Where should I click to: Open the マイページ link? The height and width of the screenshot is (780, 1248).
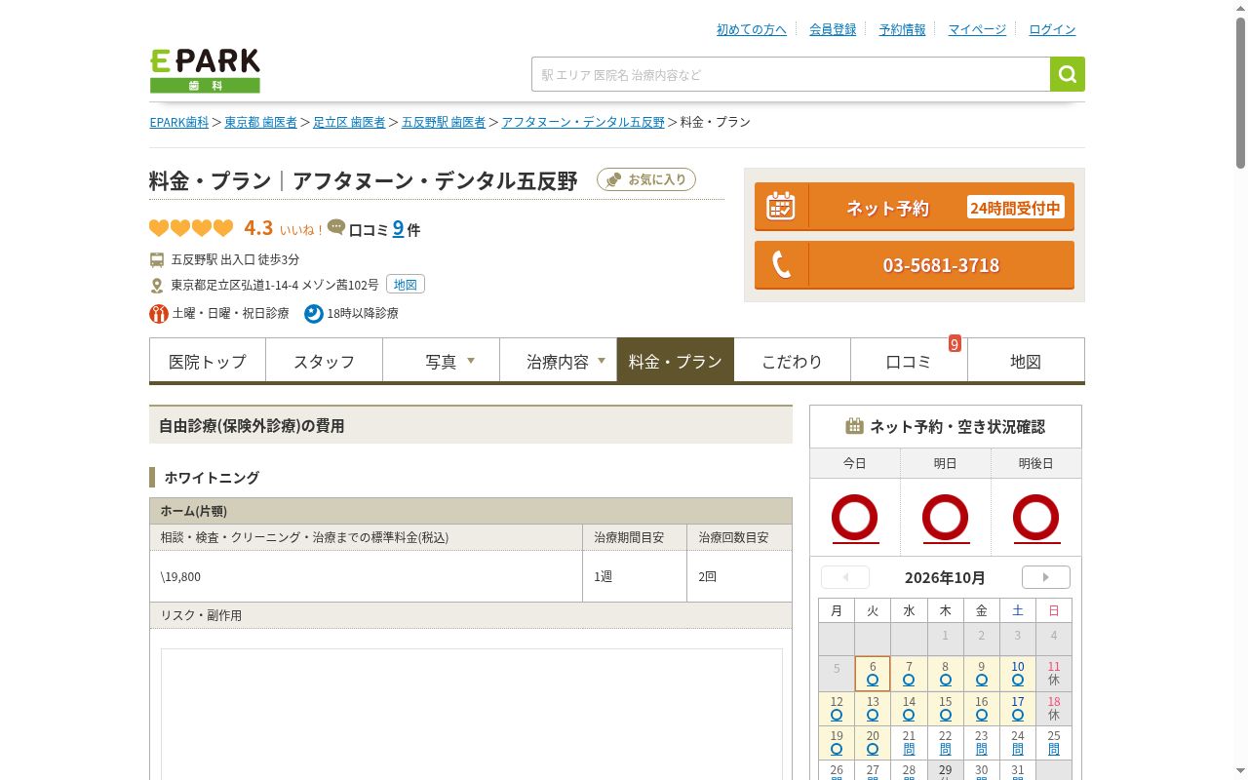pos(977,29)
